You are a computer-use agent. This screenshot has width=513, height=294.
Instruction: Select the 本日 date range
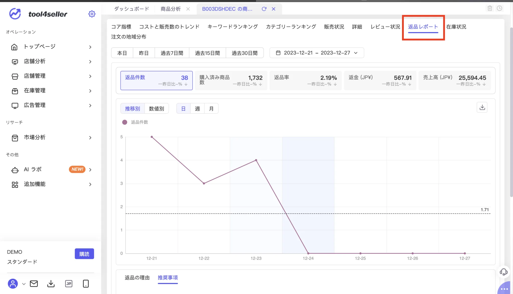point(122,53)
